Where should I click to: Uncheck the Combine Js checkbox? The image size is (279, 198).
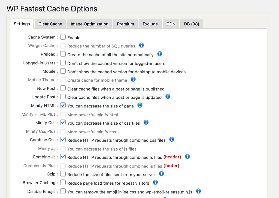[x=63, y=157]
